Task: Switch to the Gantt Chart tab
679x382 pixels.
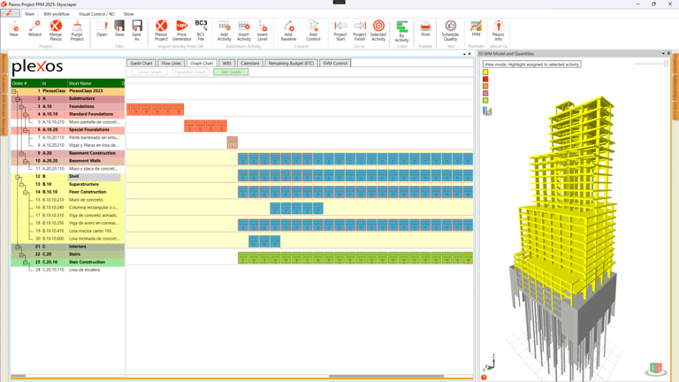Action: (141, 64)
